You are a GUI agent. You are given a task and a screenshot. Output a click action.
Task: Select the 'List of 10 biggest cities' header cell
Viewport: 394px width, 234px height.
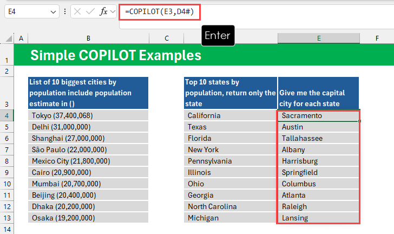click(x=88, y=93)
